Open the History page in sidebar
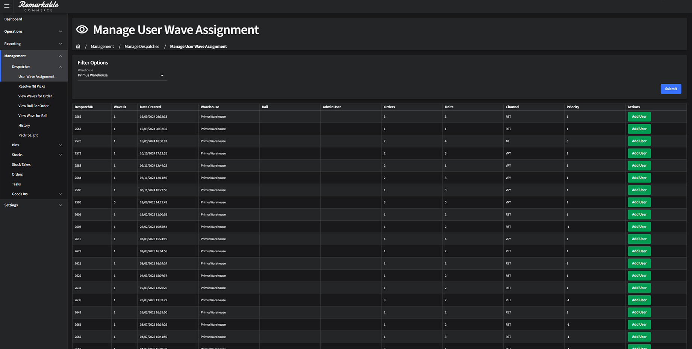Screen dimensions: 692x349 pyautogui.click(x=24, y=126)
